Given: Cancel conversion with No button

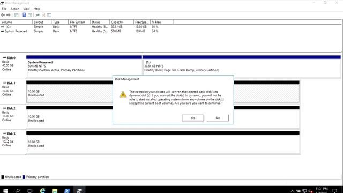Looking at the screenshot, I should 218,118.
